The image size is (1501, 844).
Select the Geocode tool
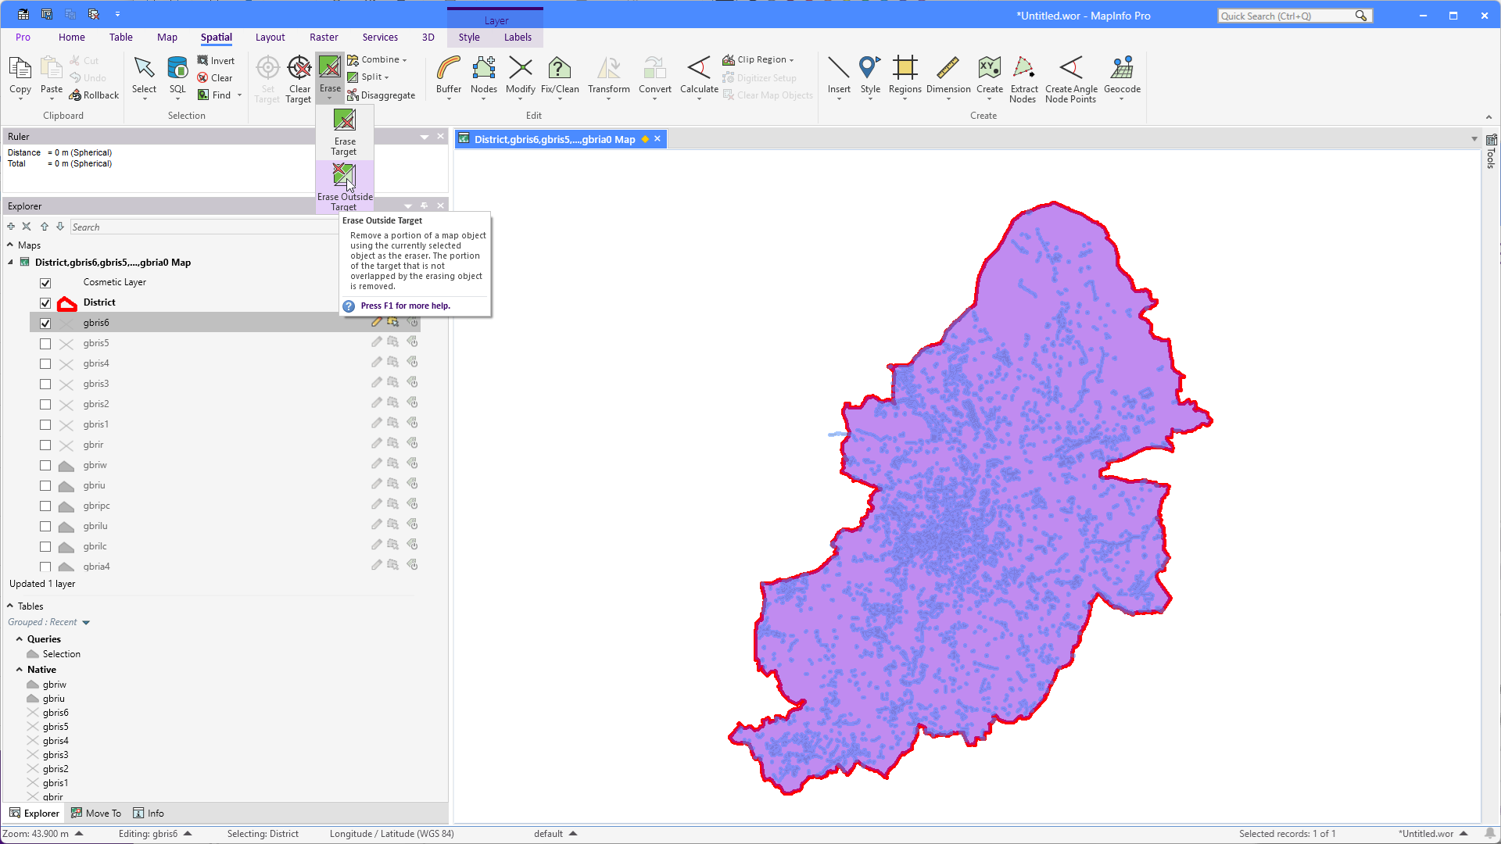tap(1122, 76)
